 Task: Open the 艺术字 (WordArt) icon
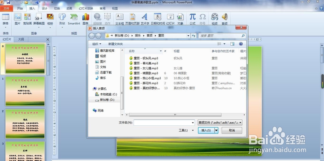[x=145, y=17]
